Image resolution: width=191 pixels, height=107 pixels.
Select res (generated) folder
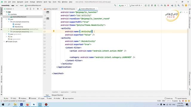[14, 39]
